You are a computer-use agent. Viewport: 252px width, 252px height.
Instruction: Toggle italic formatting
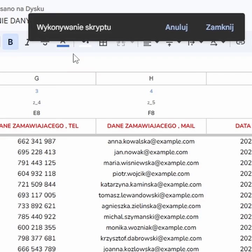[x=28, y=43]
